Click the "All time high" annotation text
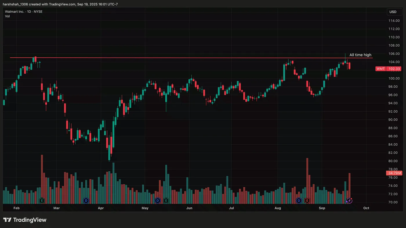406x228 pixels. pyautogui.click(x=360, y=55)
